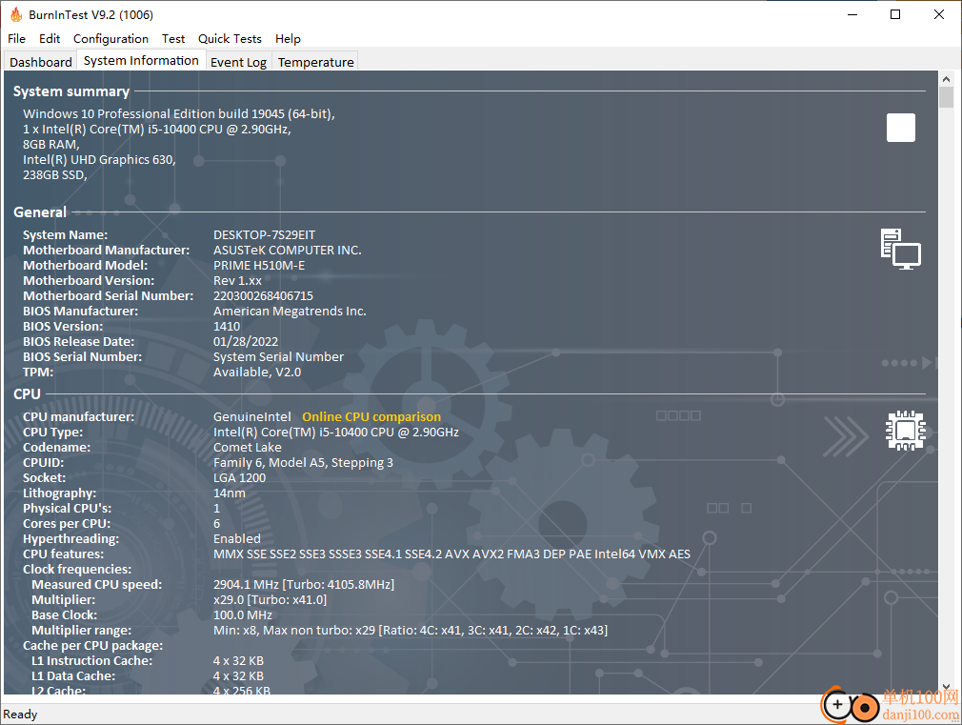
Task: Minimize the BurnInTest window
Action: (852, 14)
